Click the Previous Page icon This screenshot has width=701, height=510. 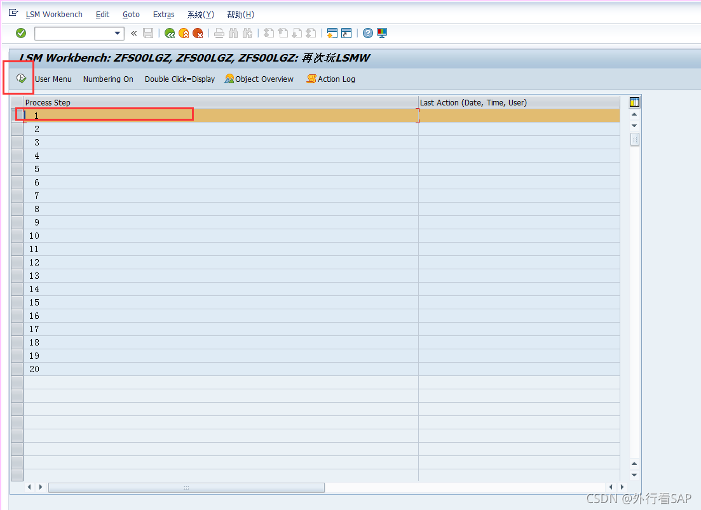pos(283,33)
